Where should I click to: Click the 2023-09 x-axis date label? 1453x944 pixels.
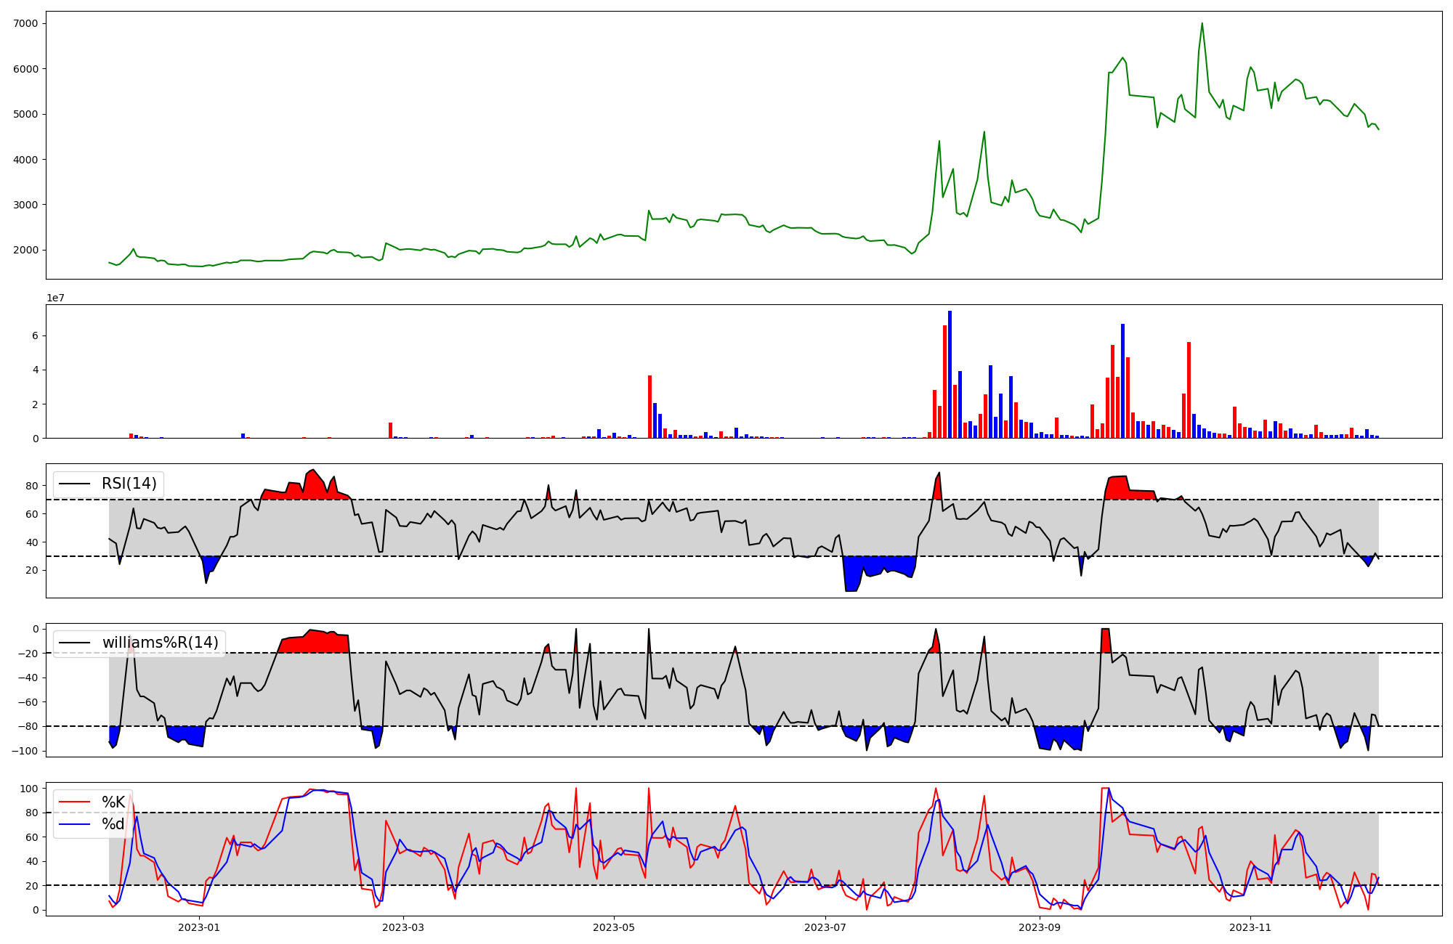pyautogui.click(x=1040, y=927)
